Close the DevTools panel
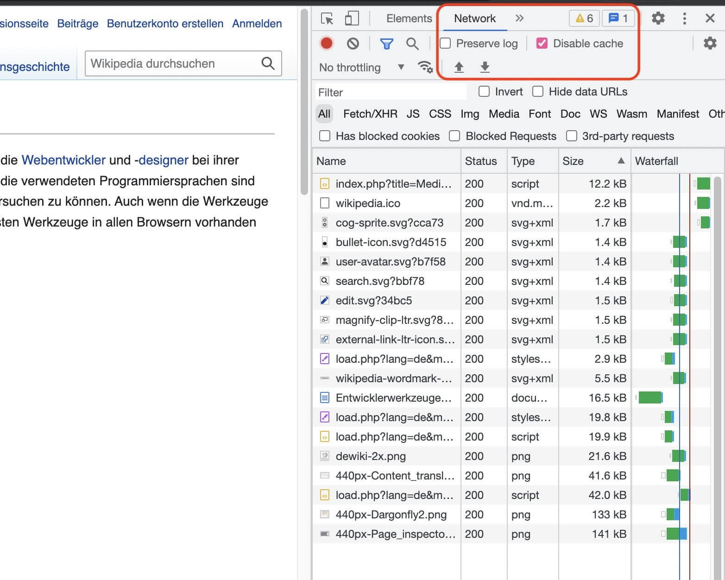 (x=710, y=19)
